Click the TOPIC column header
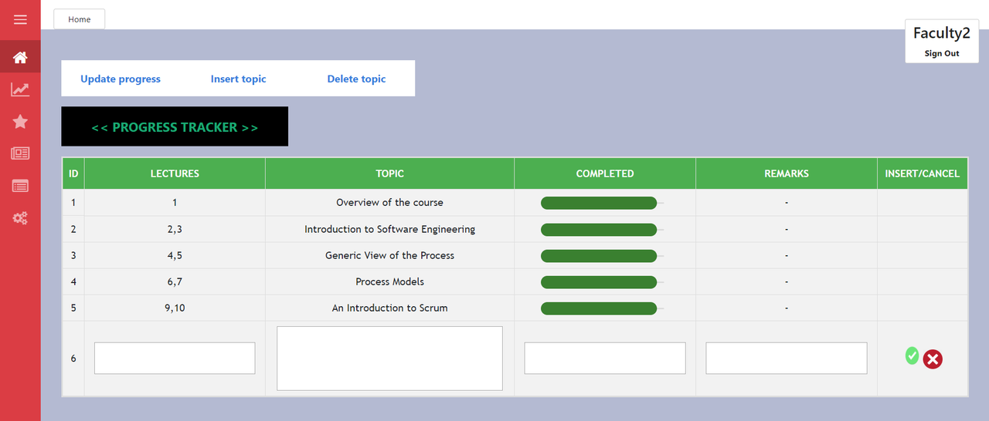The height and width of the screenshot is (421, 989). (389, 173)
